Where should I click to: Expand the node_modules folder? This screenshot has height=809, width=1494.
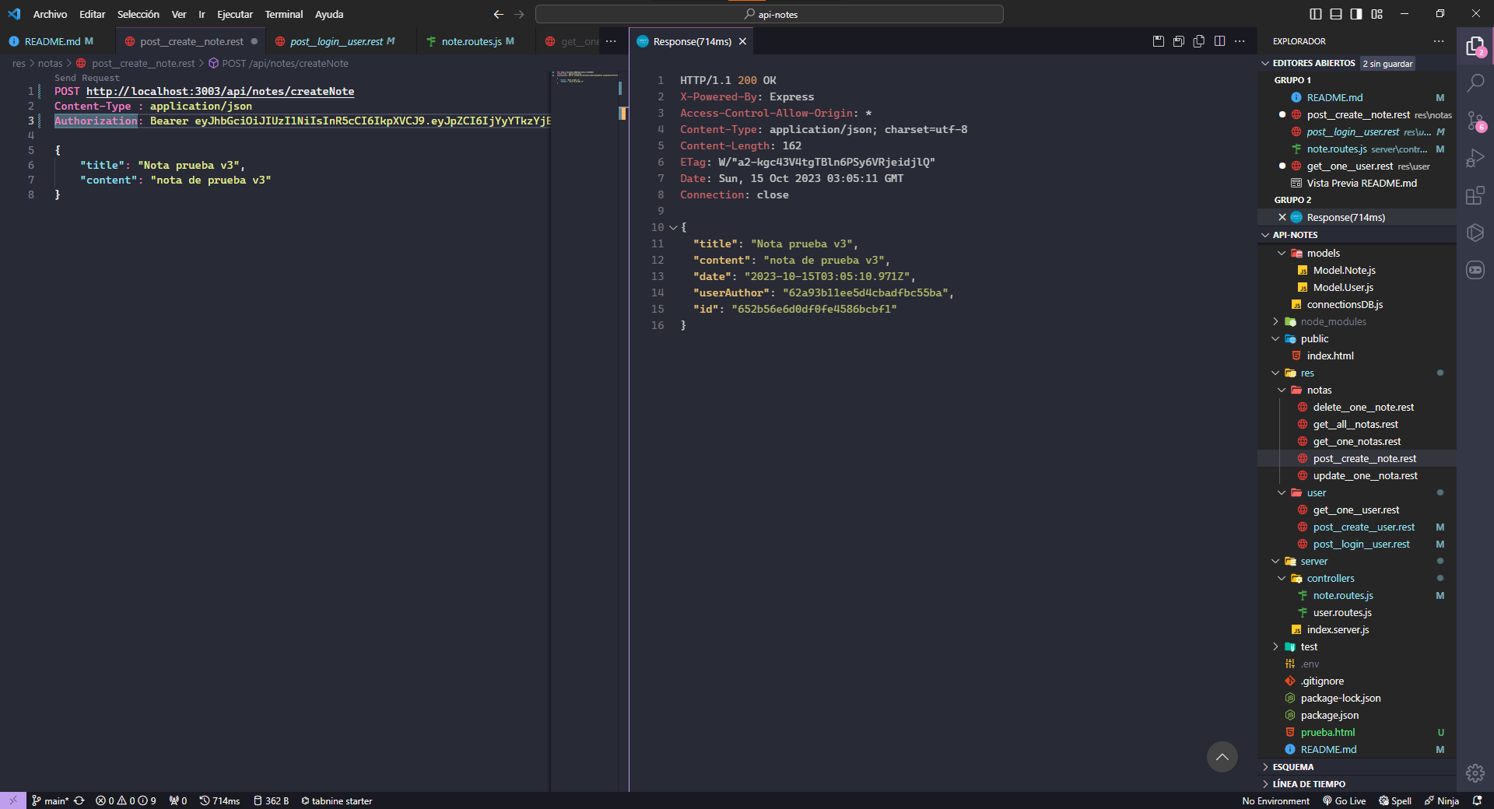(1333, 321)
